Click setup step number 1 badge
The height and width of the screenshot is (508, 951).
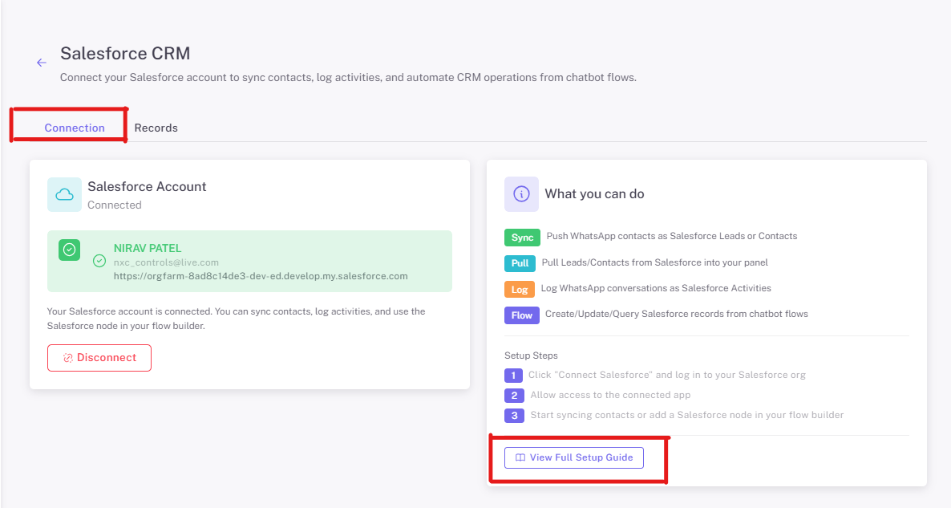click(x=513, y=375)
